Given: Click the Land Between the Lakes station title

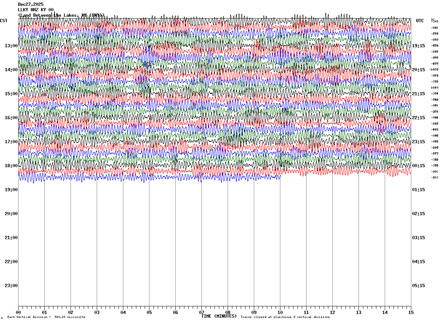Looking at the screenshot, I should 61,15.
